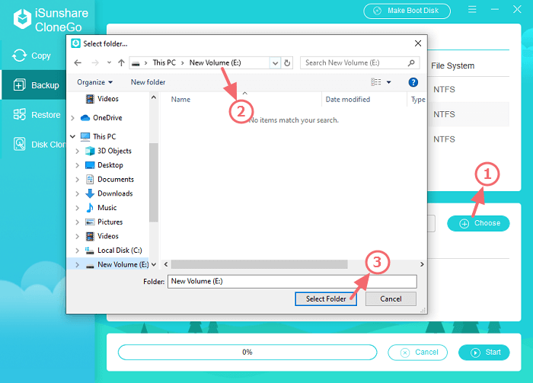Viewport: 533px width, 383px height.
Task: Select the Music folder in tree
Action: click(101, 208)
